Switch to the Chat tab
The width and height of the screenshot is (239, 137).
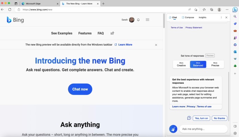[173, 17]
